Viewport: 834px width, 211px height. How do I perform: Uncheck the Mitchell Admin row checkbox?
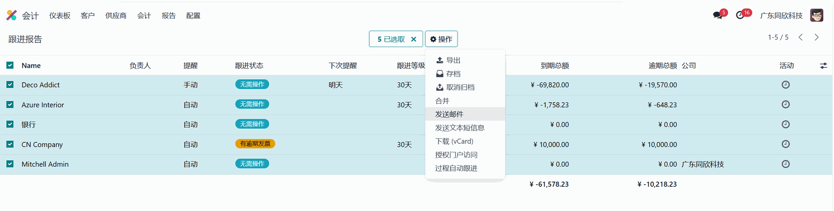pos(10,164)
